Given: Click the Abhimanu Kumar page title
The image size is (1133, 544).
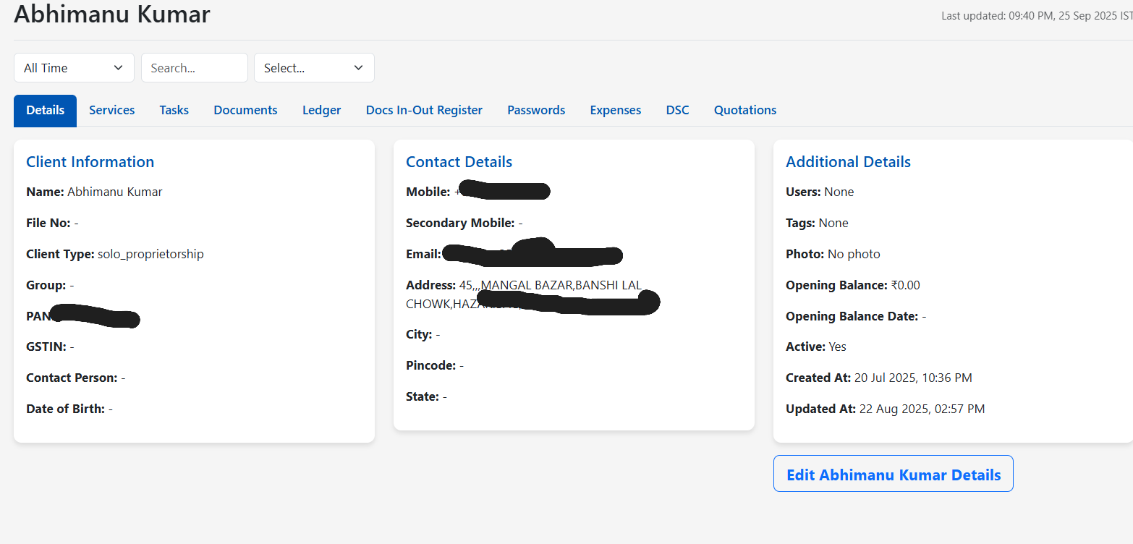Looking at the screenshot, I should pos(111,14).
